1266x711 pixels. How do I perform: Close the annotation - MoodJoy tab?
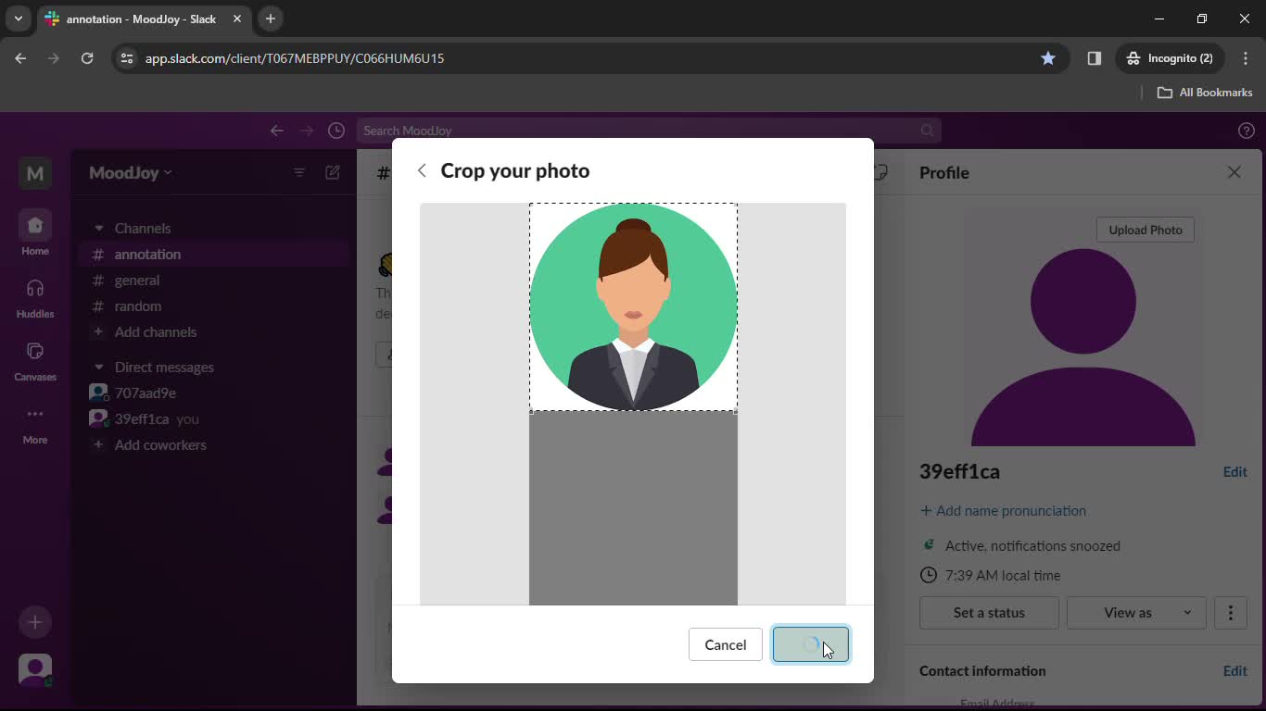tap(237, 19)
